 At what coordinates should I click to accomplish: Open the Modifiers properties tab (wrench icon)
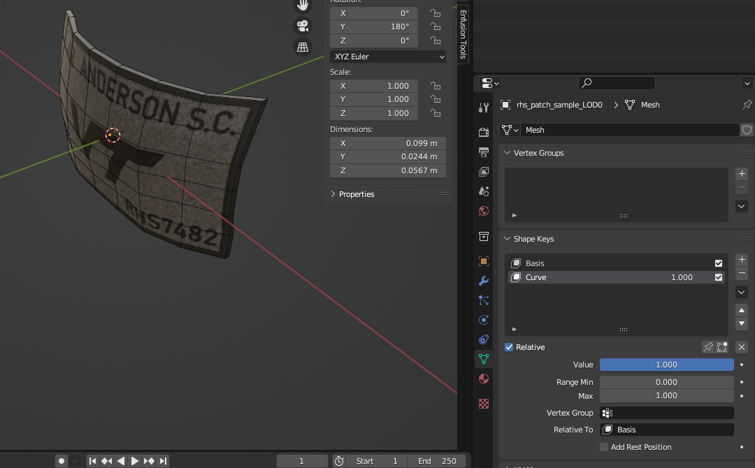pyautogui.click(x=483, y=281)
